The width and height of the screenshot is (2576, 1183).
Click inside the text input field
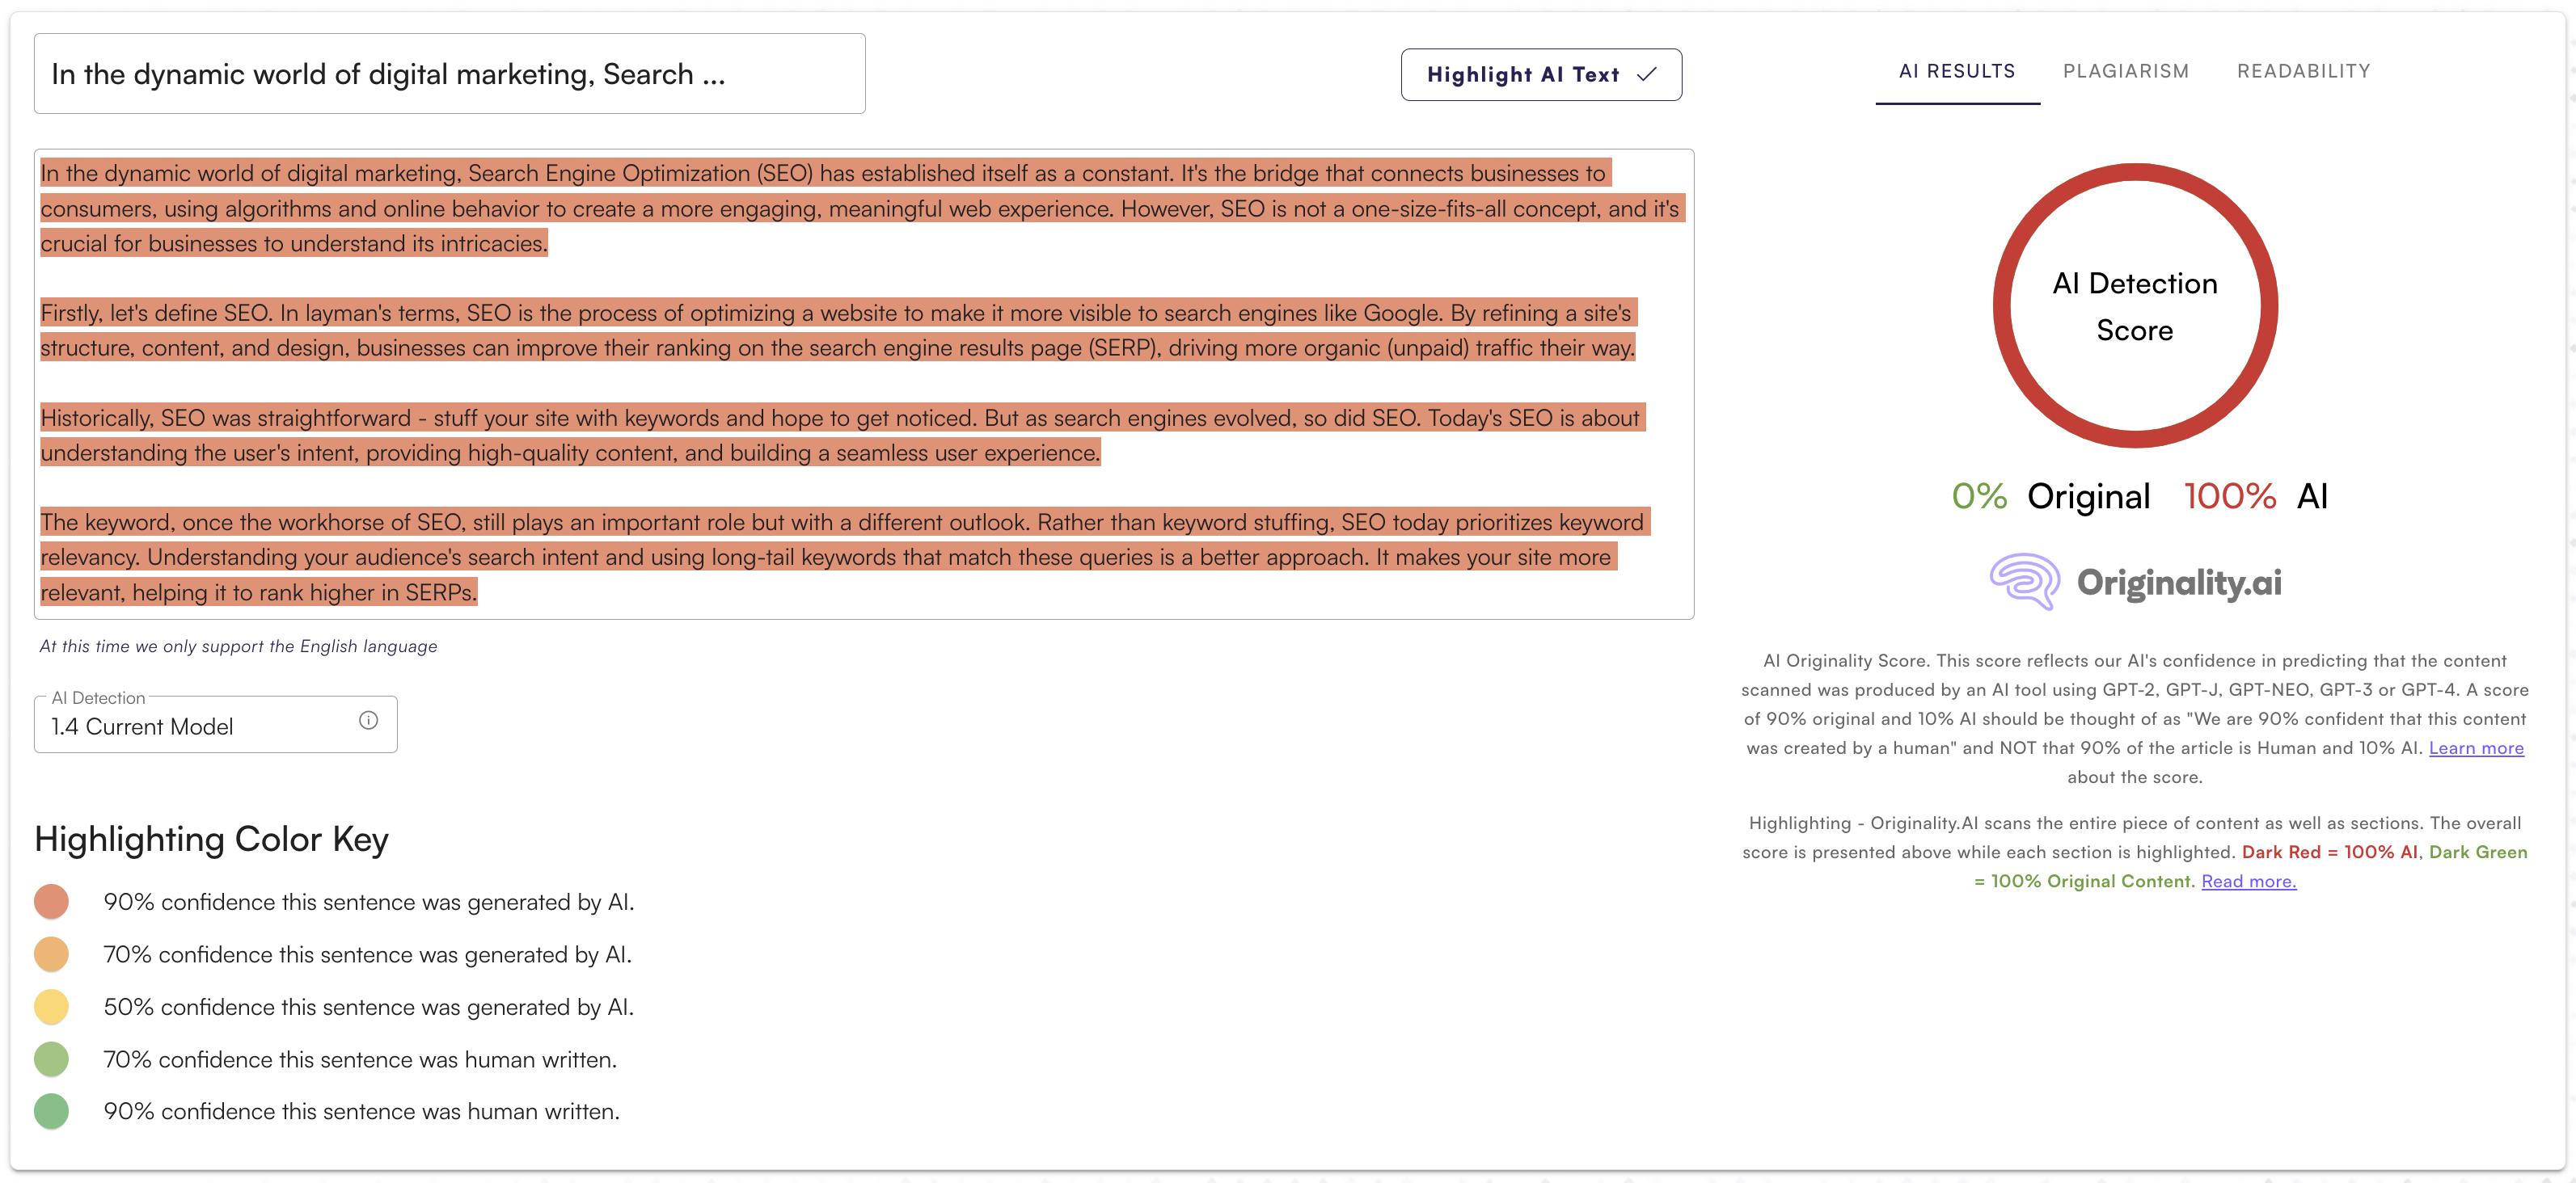pos(452,74)
